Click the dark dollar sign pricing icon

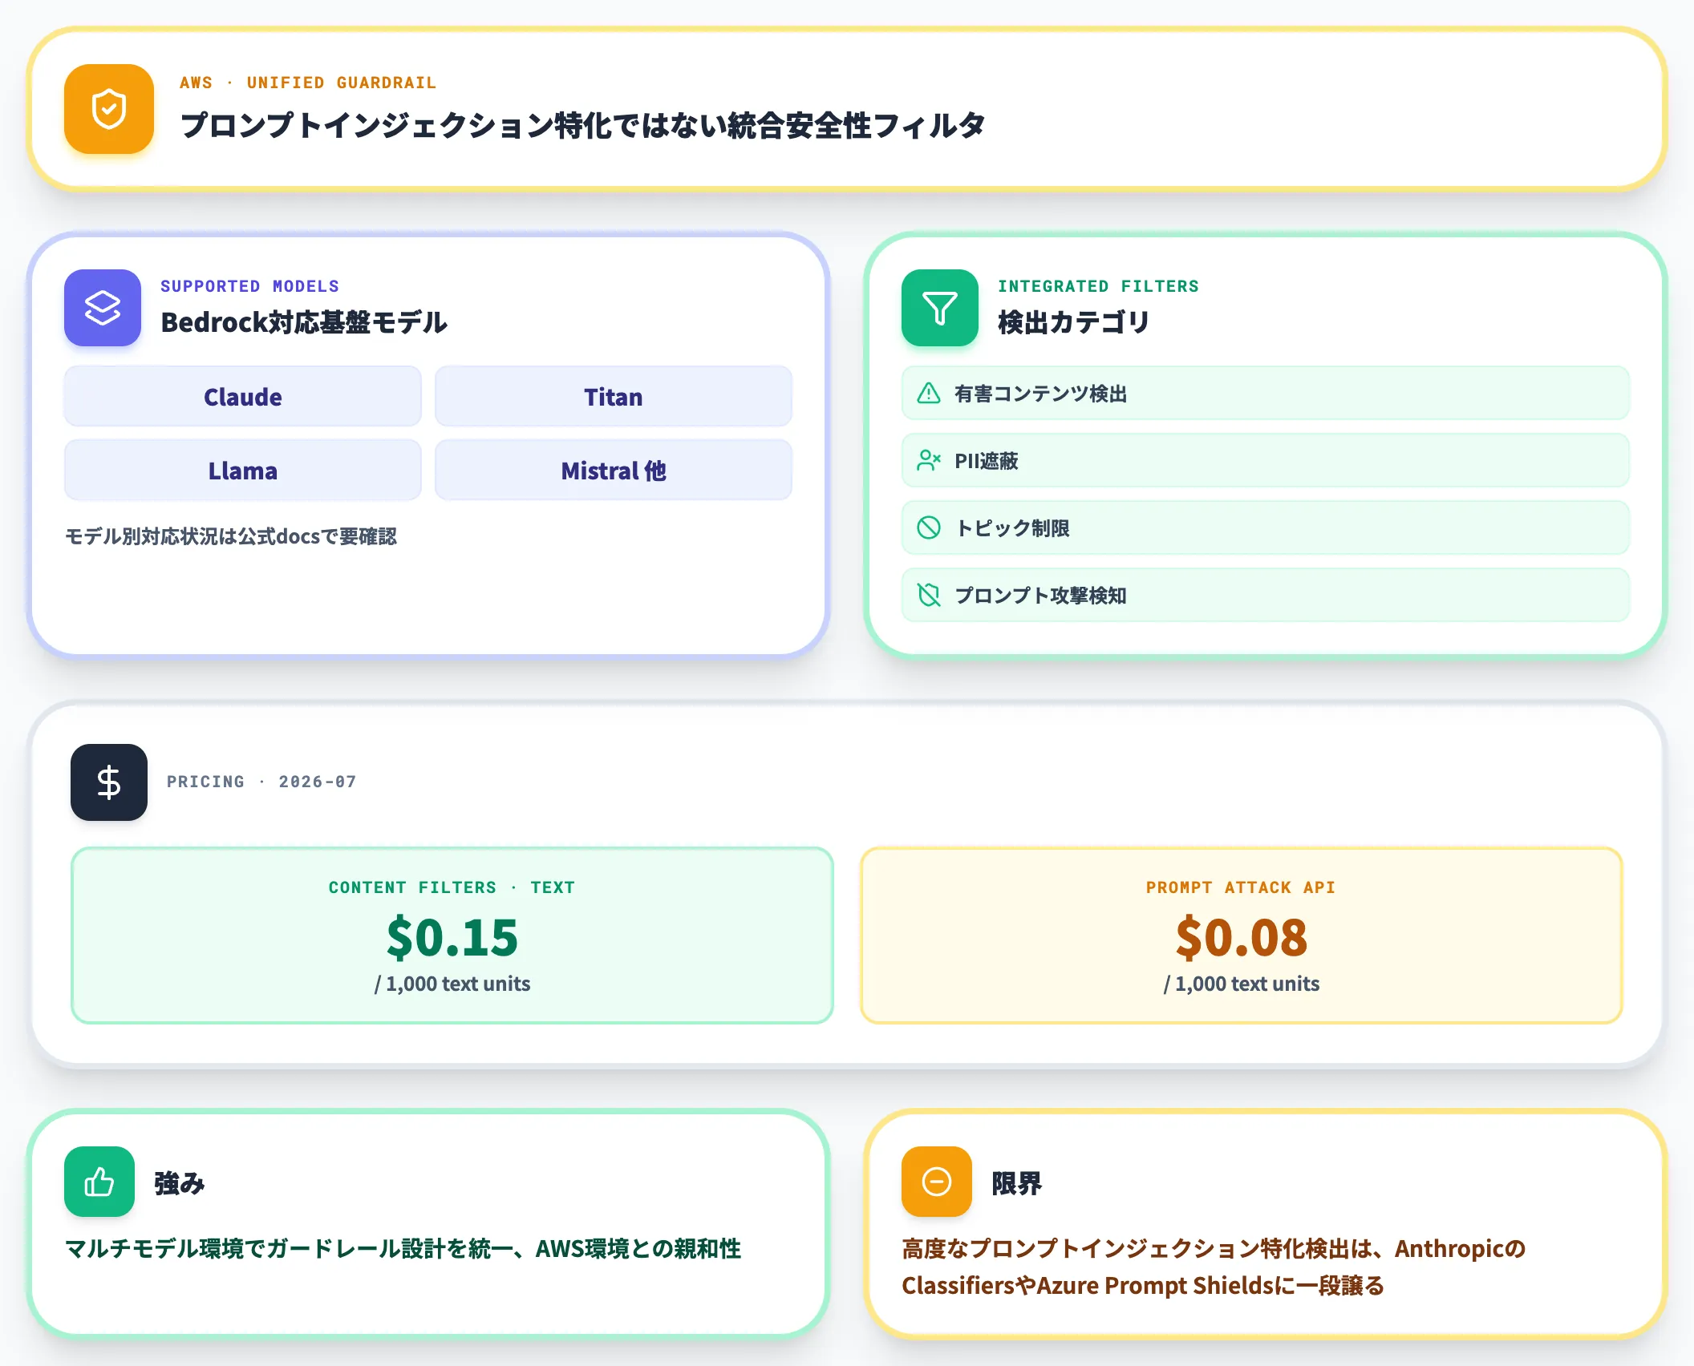(109, 782)
